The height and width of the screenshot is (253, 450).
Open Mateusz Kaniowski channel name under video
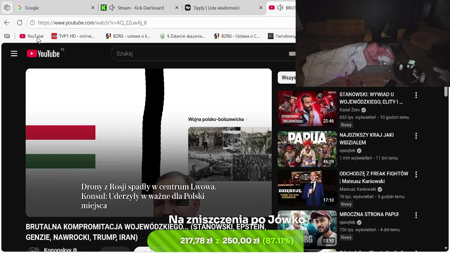point(358,189)
